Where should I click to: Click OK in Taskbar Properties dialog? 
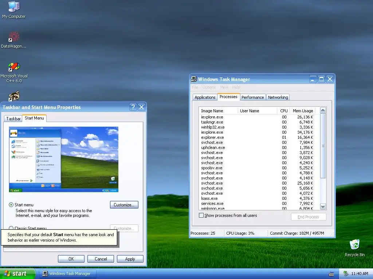(x=71, y=259)
